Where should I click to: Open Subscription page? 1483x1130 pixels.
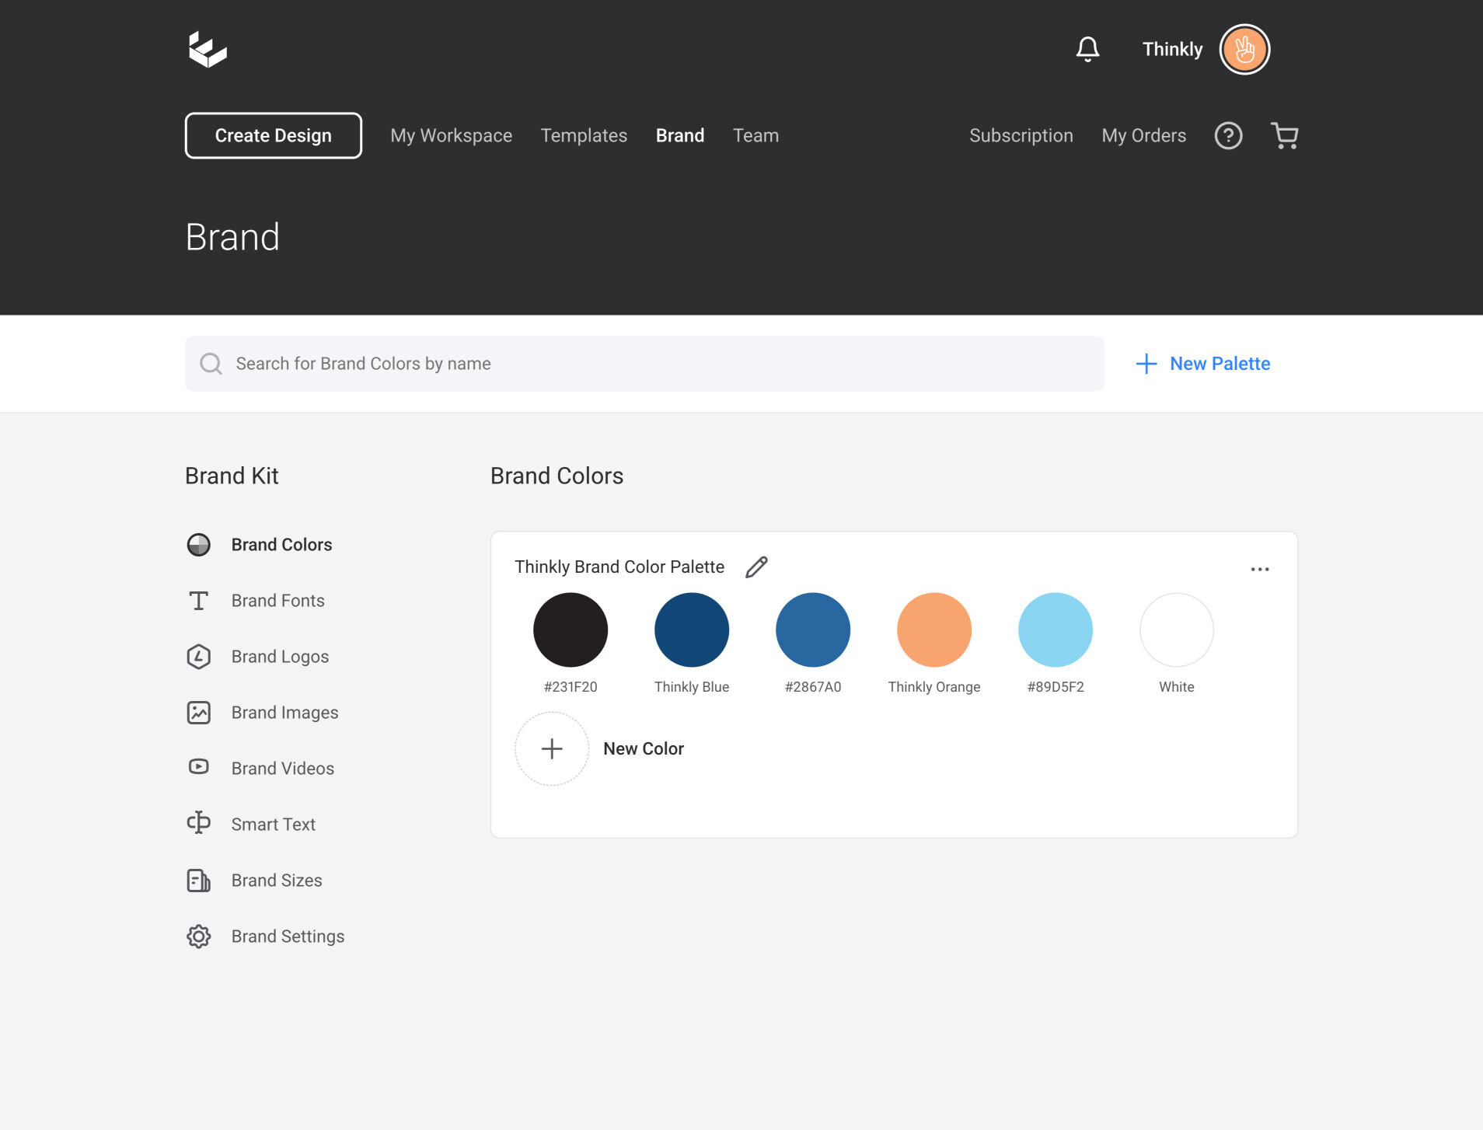(x=1021, y=136)
